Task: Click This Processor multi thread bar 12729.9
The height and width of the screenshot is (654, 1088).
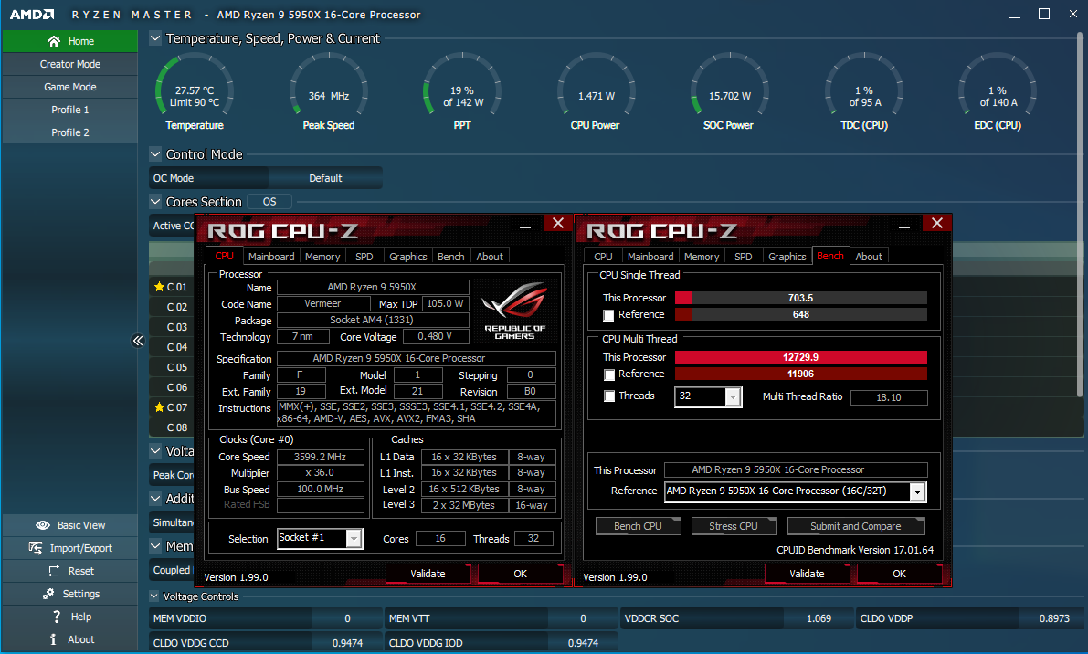Action: click(801, 357)
